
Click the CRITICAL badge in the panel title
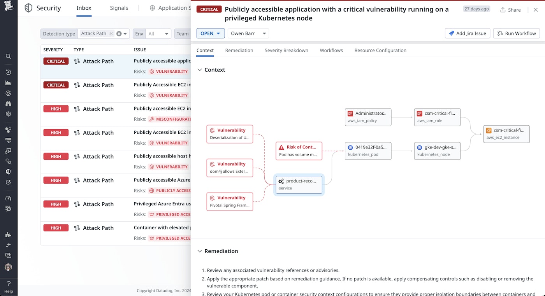click(x=209, y=9)
